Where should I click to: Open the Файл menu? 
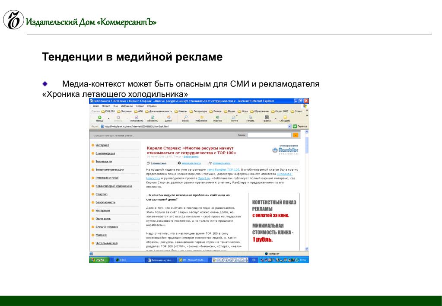[x=96, y=106]
